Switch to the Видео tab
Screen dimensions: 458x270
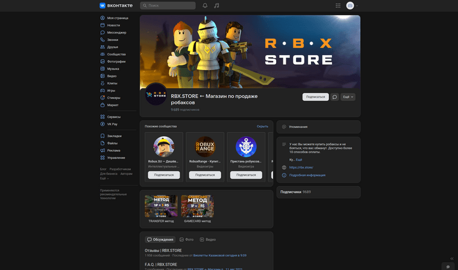(x=208, y=239)
